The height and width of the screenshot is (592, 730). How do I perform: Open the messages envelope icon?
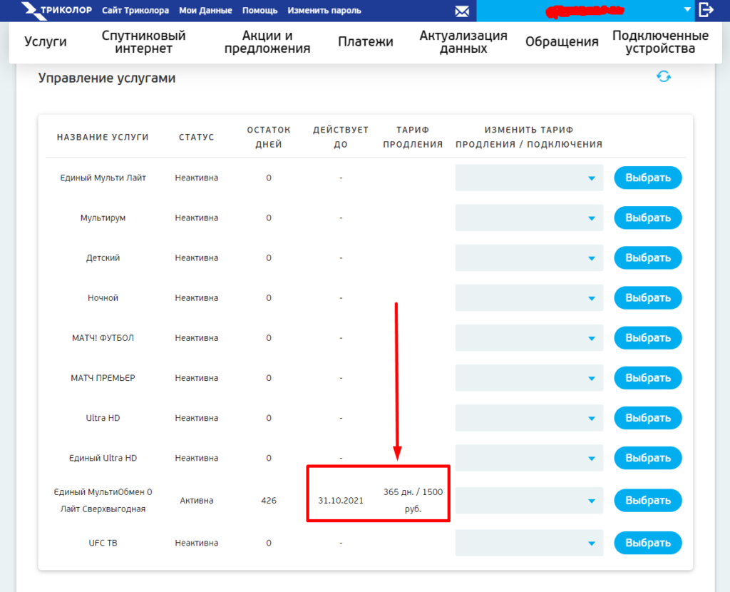click(x=462, y=11)
